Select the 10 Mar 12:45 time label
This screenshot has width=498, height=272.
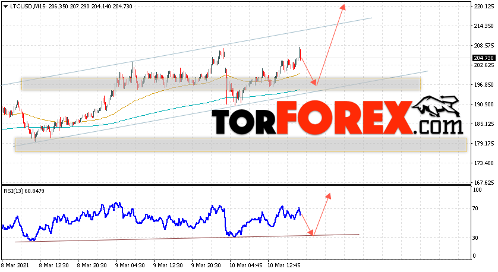(284, 265)
